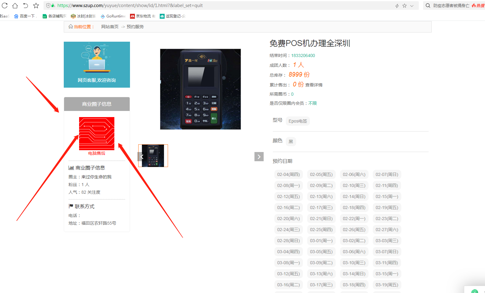
Task: Go to 网站首页 in breadcrumb
Action: (x=110, y=27)
